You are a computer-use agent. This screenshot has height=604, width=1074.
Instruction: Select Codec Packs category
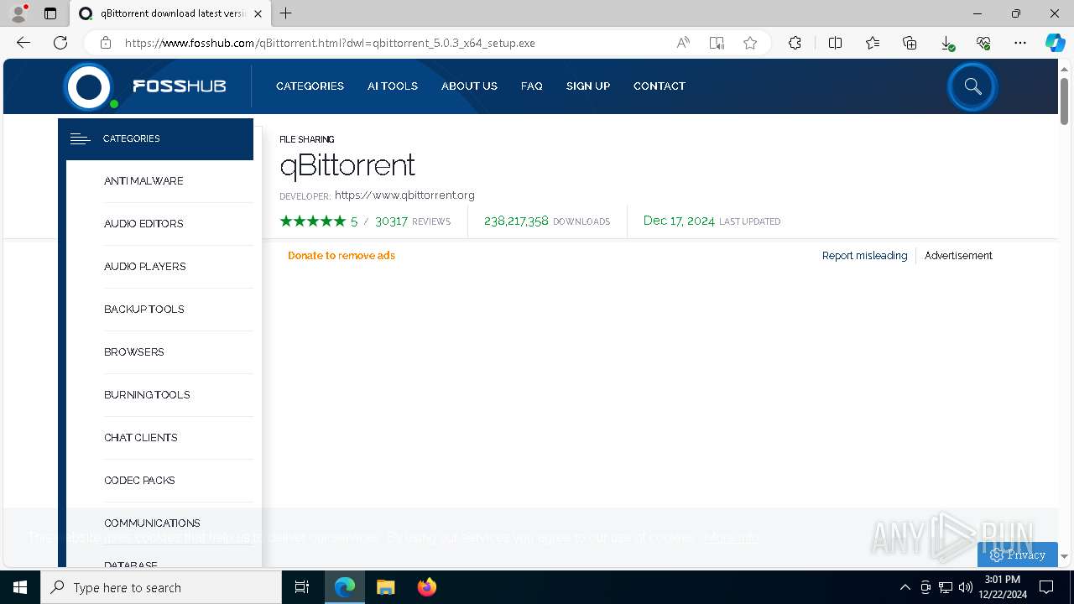point(139,481)
